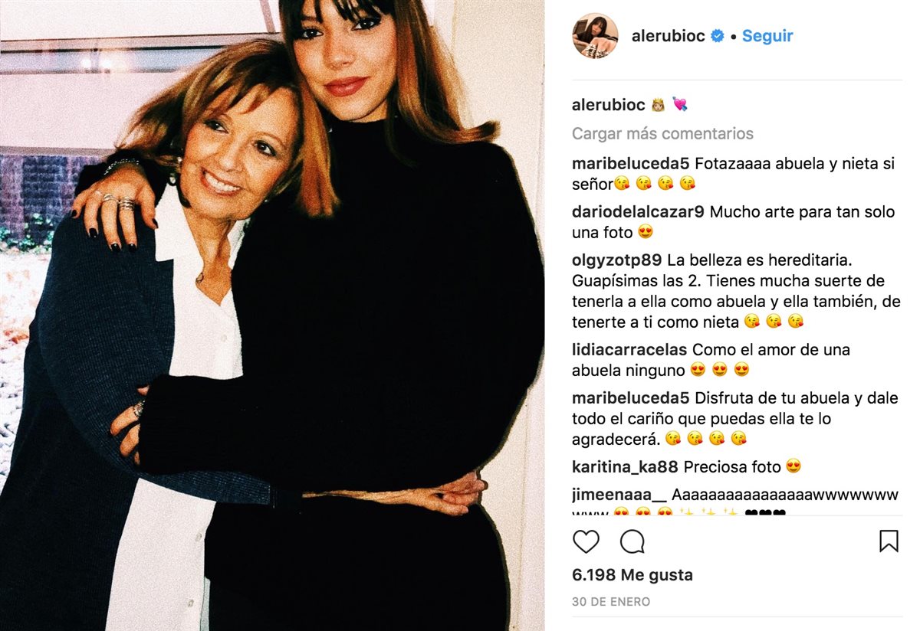This screenshot has width=920, height=631.
Task: Visit first maribeluceda5 commenter profile
Action: [x=631, y=164]
